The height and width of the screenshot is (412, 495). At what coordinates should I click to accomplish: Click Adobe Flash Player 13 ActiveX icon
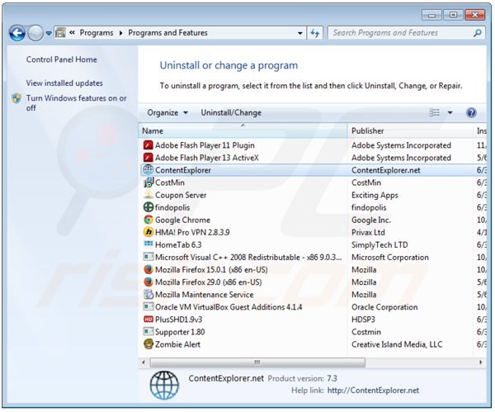click(148, 158)
